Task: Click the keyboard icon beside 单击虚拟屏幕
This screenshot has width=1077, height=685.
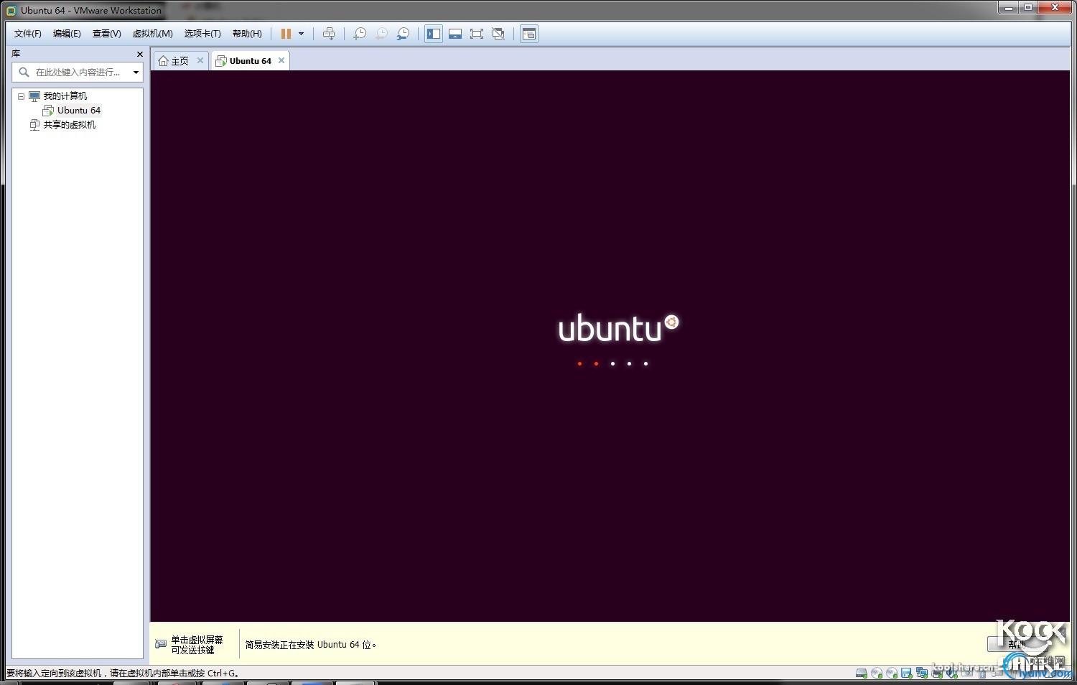Action: click(x=161, y=644)
